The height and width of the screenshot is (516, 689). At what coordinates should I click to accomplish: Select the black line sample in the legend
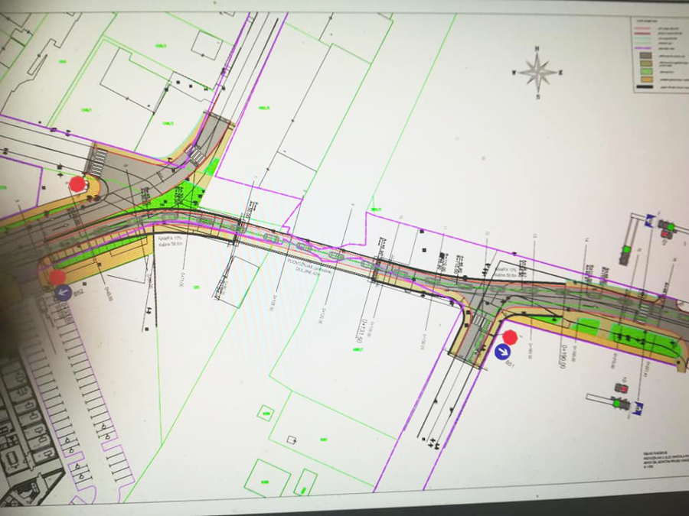644,86
